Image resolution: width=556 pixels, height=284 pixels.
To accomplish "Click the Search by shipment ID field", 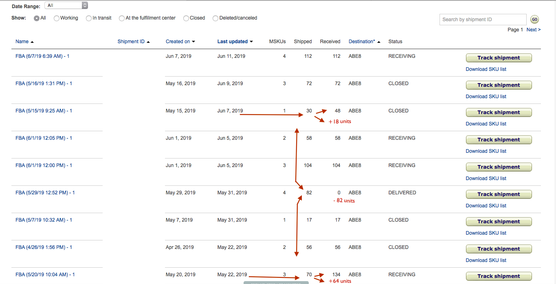I will pyautogui.click(x=483, y=20).
